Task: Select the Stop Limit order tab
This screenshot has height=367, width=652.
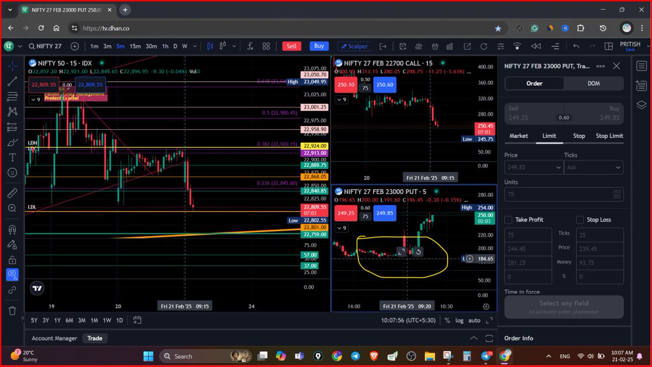Action: [609, 136]
